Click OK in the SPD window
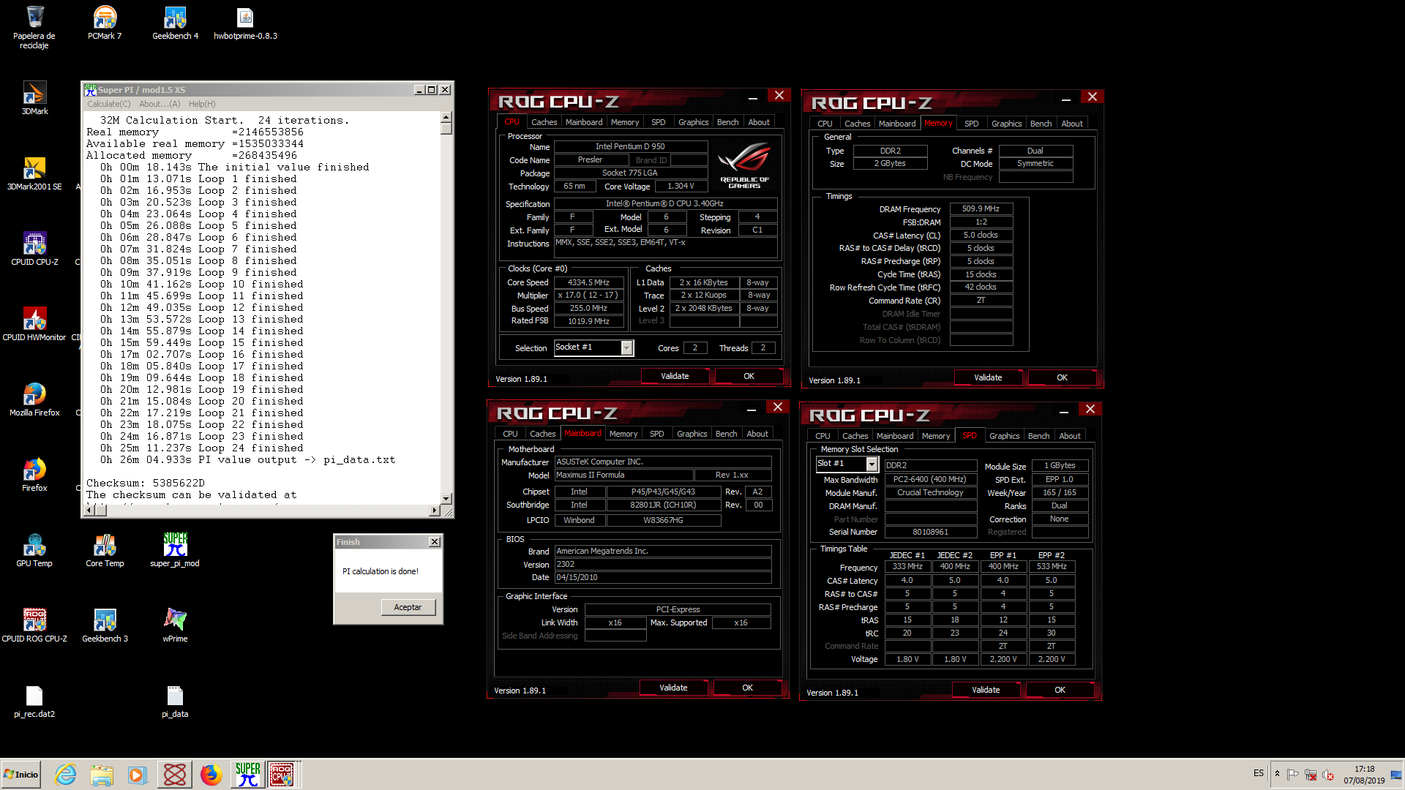The image size is (1405, 790). [1060, 690]
